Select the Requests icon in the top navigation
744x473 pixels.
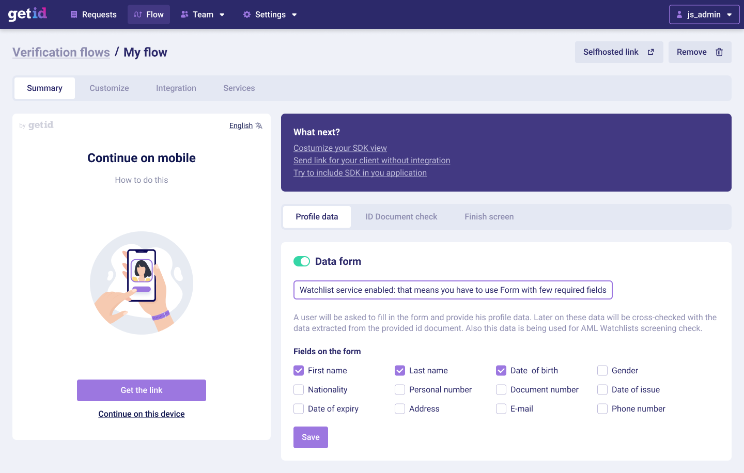(x=73, y=14)
